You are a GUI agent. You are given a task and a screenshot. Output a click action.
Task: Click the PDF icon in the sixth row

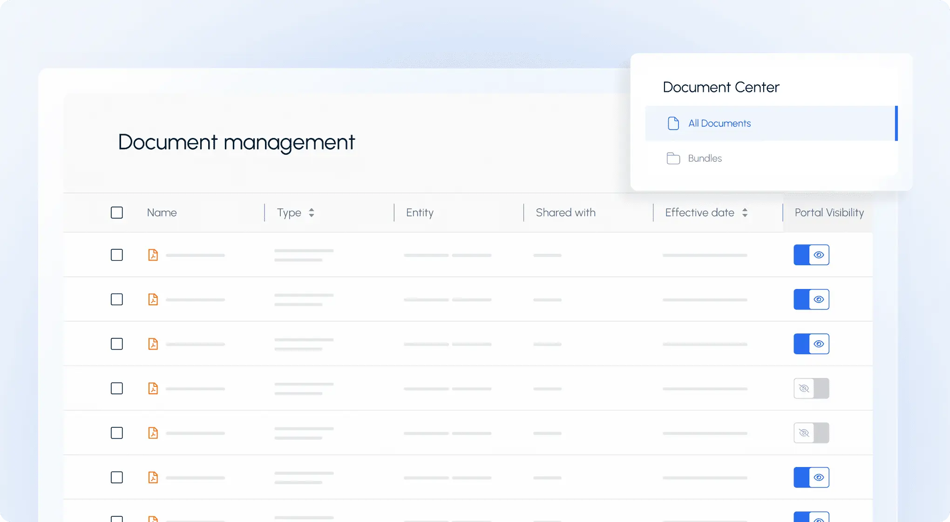(x=153, y=477)
